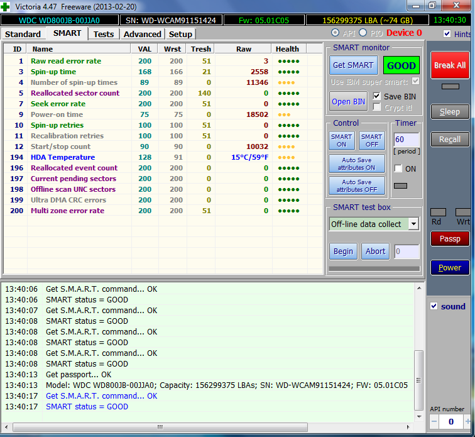This screenshot has height=437, width=475.
Task: Select the PIO radio button
Action: pyautogui.click(x=363, y=33)
